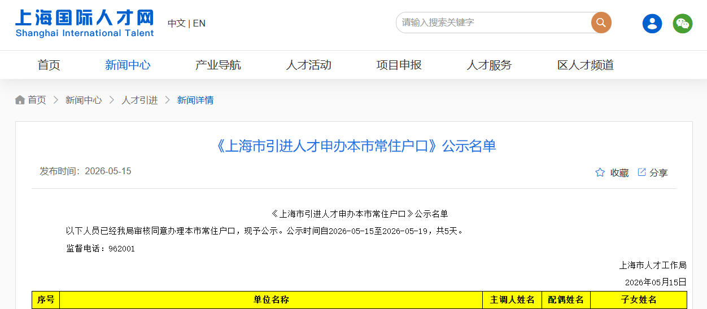Click the home icon in breadcrumb
This screenshot has height=309, width=707.
point(20,100)
